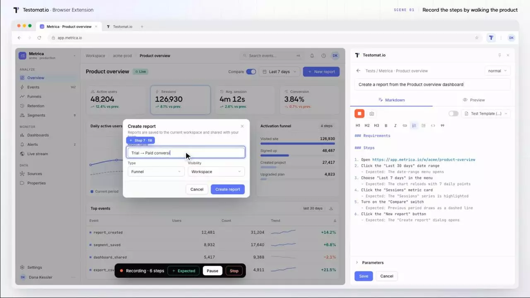The height and width of the screenshot is (298, 530).
Task: Click the test title input field
Action: coord(432,84)
